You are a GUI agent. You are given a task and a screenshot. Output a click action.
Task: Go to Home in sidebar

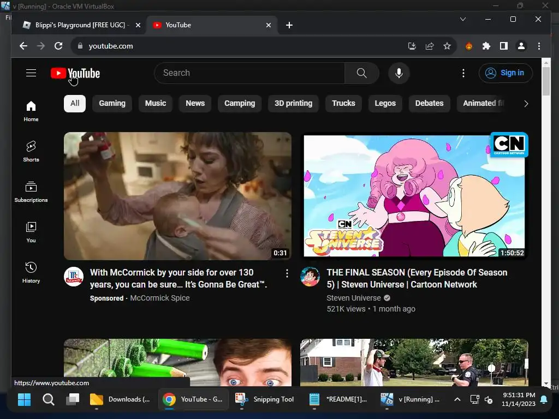(x=31, y=111)
